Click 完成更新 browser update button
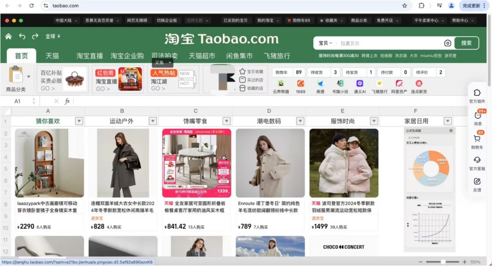 click(474, 6)
